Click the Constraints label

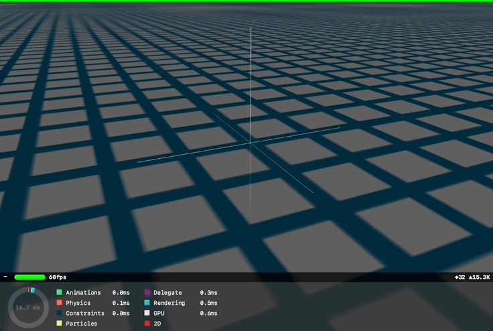point(85,314)
